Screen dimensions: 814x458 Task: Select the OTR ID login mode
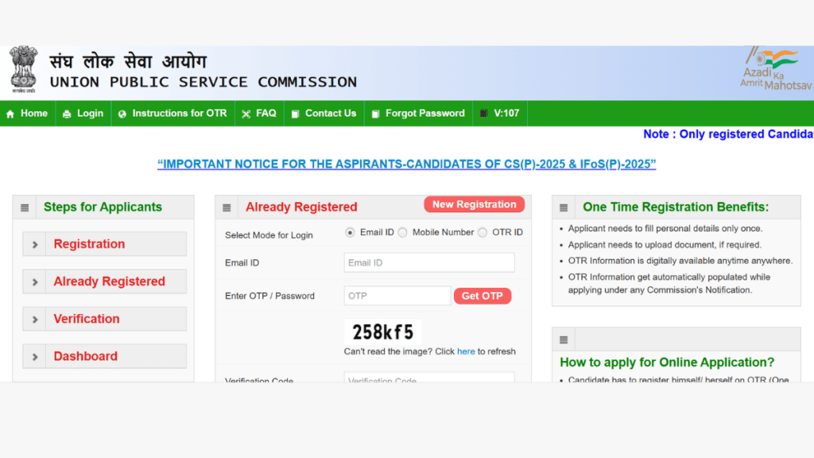[x=483, y=232]
